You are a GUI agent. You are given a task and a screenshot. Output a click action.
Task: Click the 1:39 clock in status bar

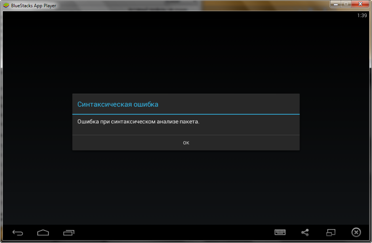coord(362,16)
